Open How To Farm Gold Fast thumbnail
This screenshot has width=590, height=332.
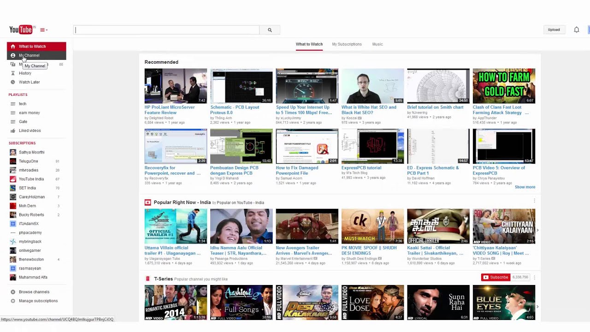pyautogui.click(x=504, y=86)
